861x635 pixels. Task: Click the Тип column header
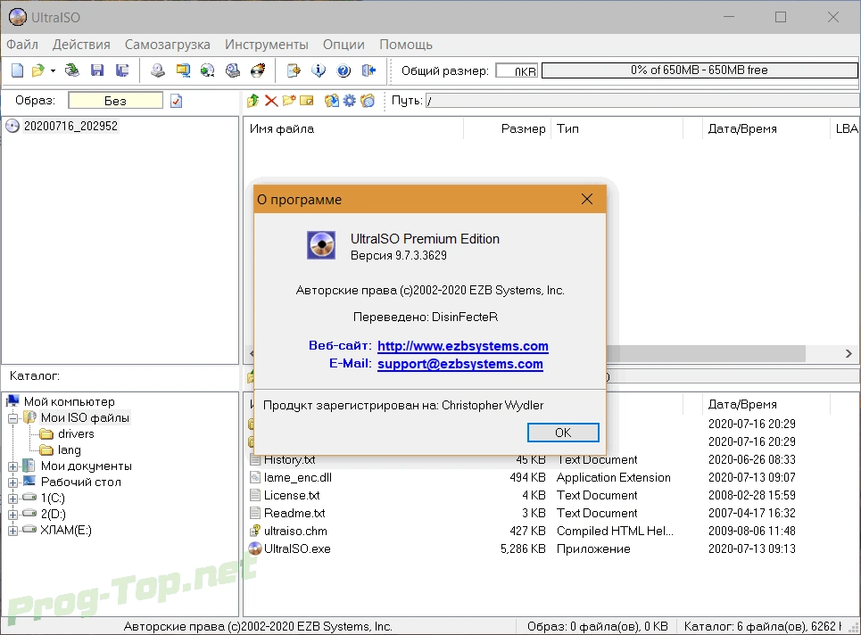click(617, 129)
